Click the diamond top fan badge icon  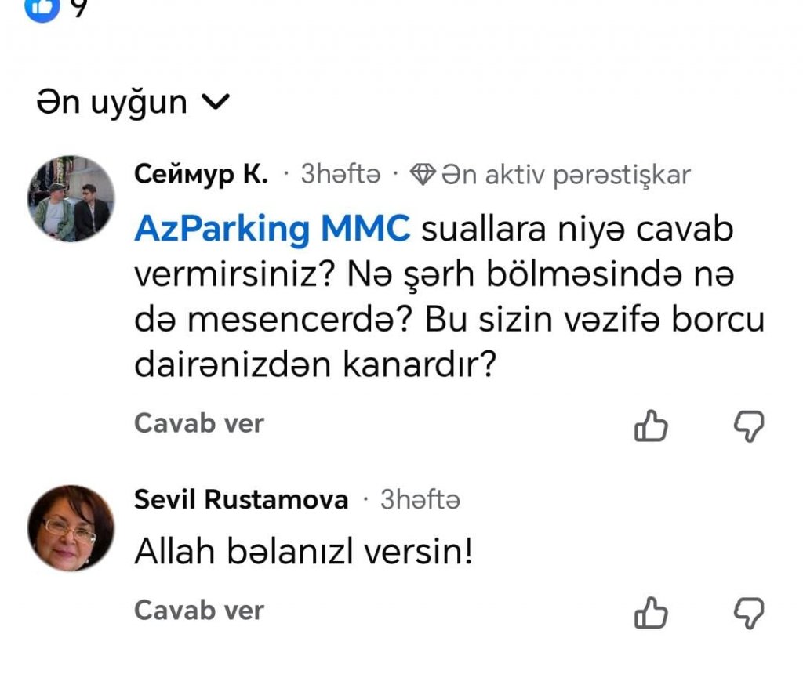[423, 175]
